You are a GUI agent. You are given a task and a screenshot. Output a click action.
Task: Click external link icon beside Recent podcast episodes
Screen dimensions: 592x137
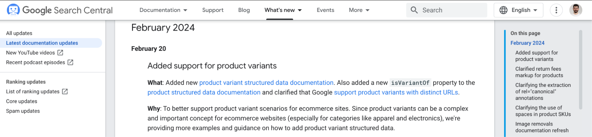(x=70, y=62)
